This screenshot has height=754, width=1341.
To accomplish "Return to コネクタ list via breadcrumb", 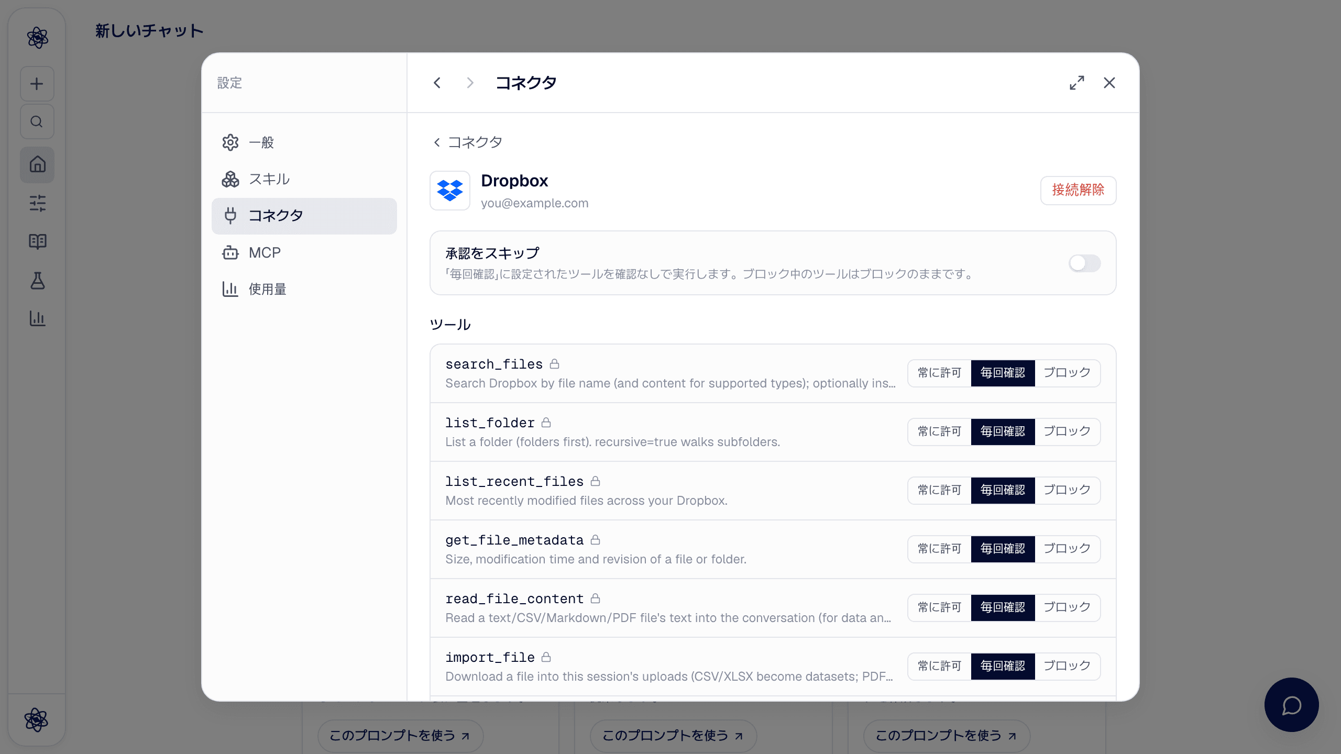I will 468,142.
